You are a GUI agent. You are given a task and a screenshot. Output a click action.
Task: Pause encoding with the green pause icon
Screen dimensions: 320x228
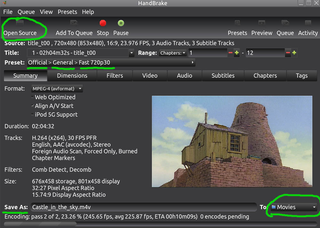(x=121, y=23)
